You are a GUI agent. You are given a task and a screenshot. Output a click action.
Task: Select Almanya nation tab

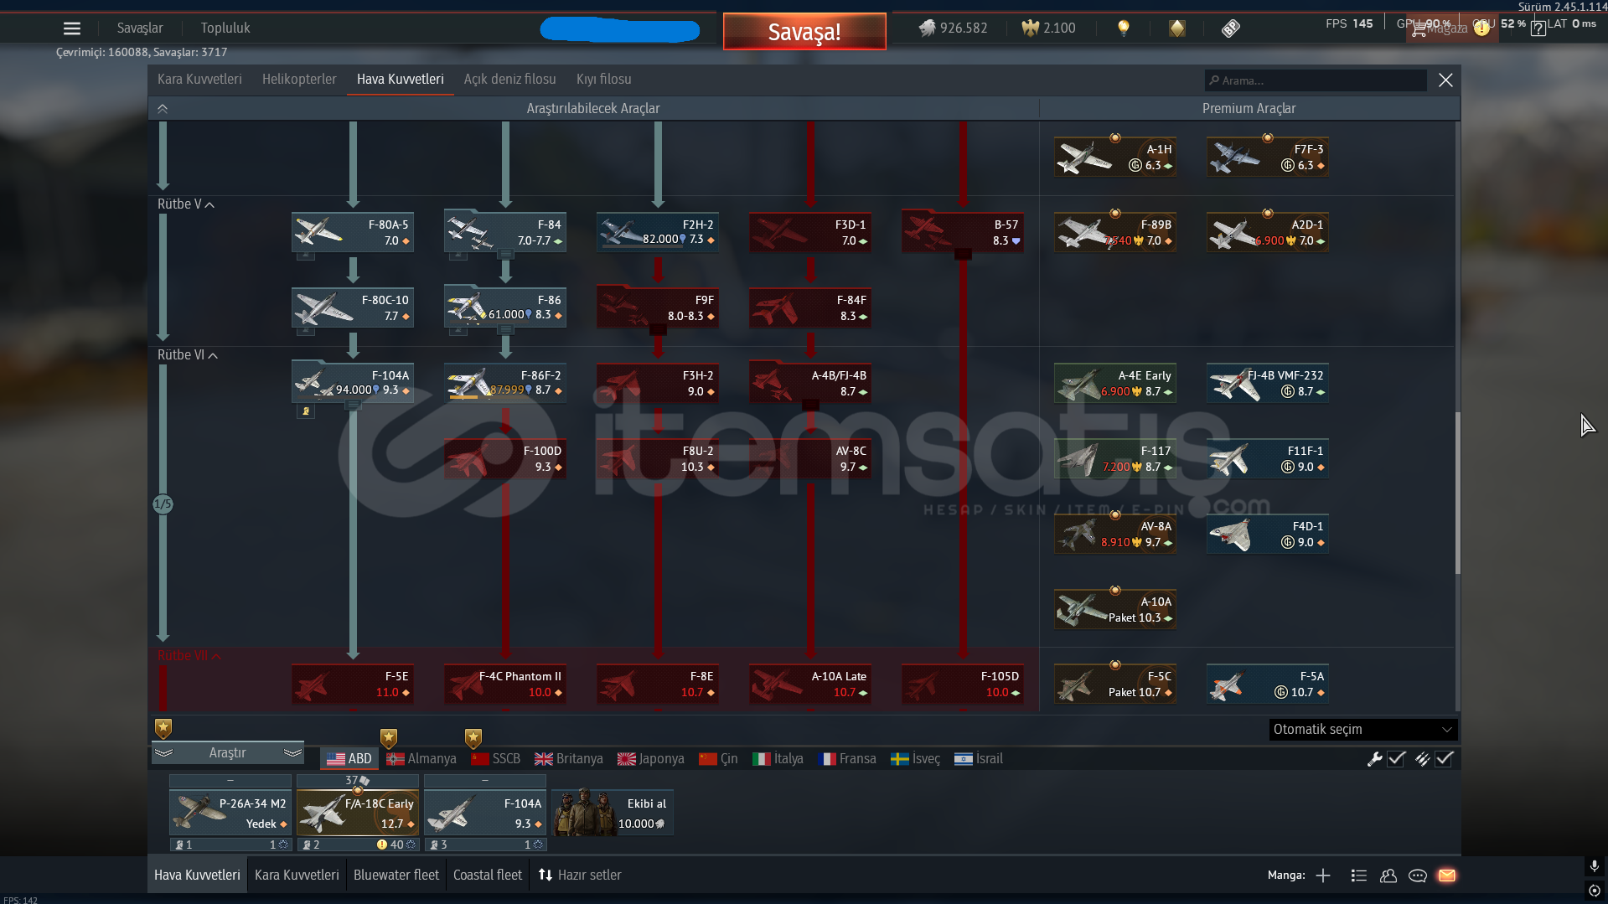click(421, 759)
